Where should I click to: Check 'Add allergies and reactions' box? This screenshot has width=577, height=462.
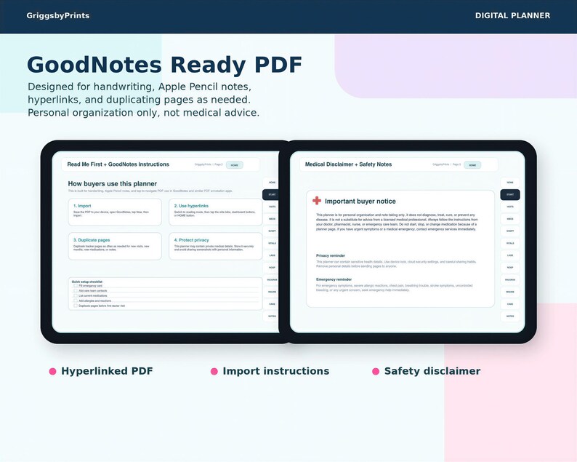pyautogui.click(x=76, y=300)
